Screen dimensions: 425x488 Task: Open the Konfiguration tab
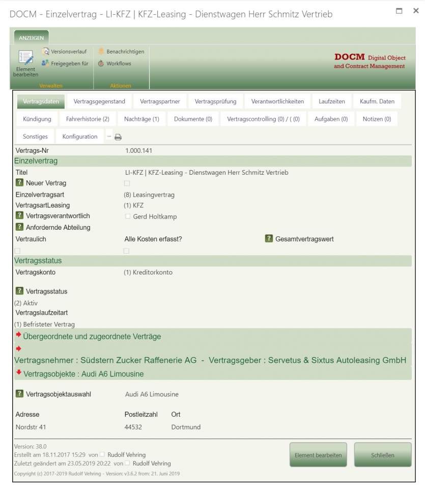point(80,137)
